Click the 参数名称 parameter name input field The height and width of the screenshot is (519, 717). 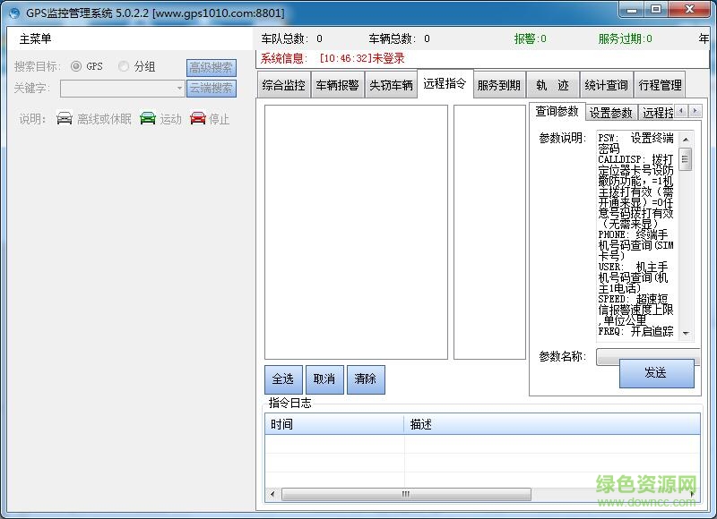pos(629,356)
